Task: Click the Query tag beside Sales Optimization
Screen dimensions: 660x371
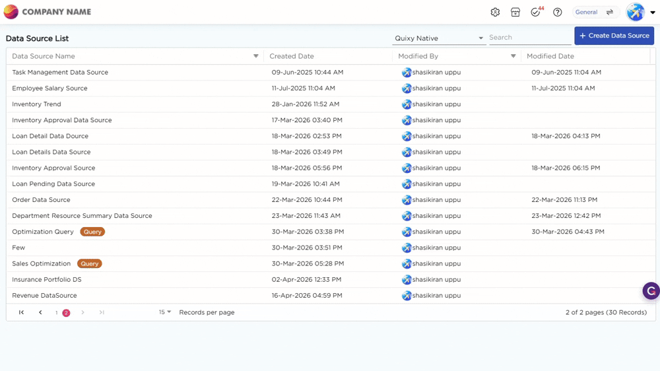Action: [x=90, y=264]
